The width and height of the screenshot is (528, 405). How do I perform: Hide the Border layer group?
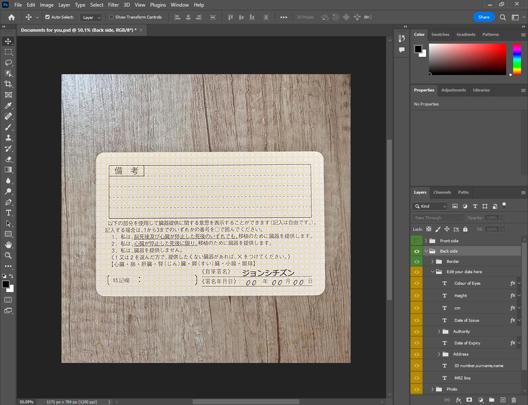[416, 262]
